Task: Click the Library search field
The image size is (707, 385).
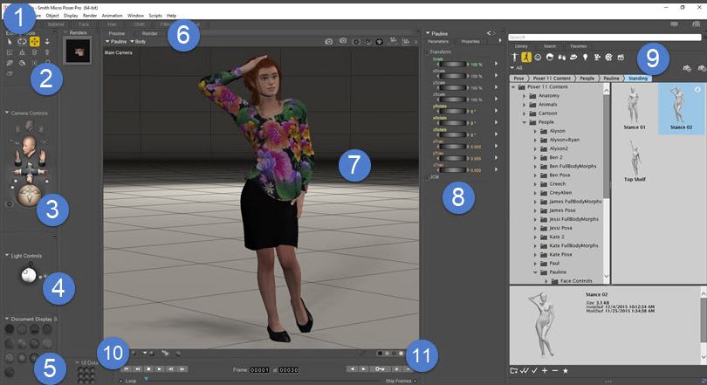Action: click(x=607, y=37)
